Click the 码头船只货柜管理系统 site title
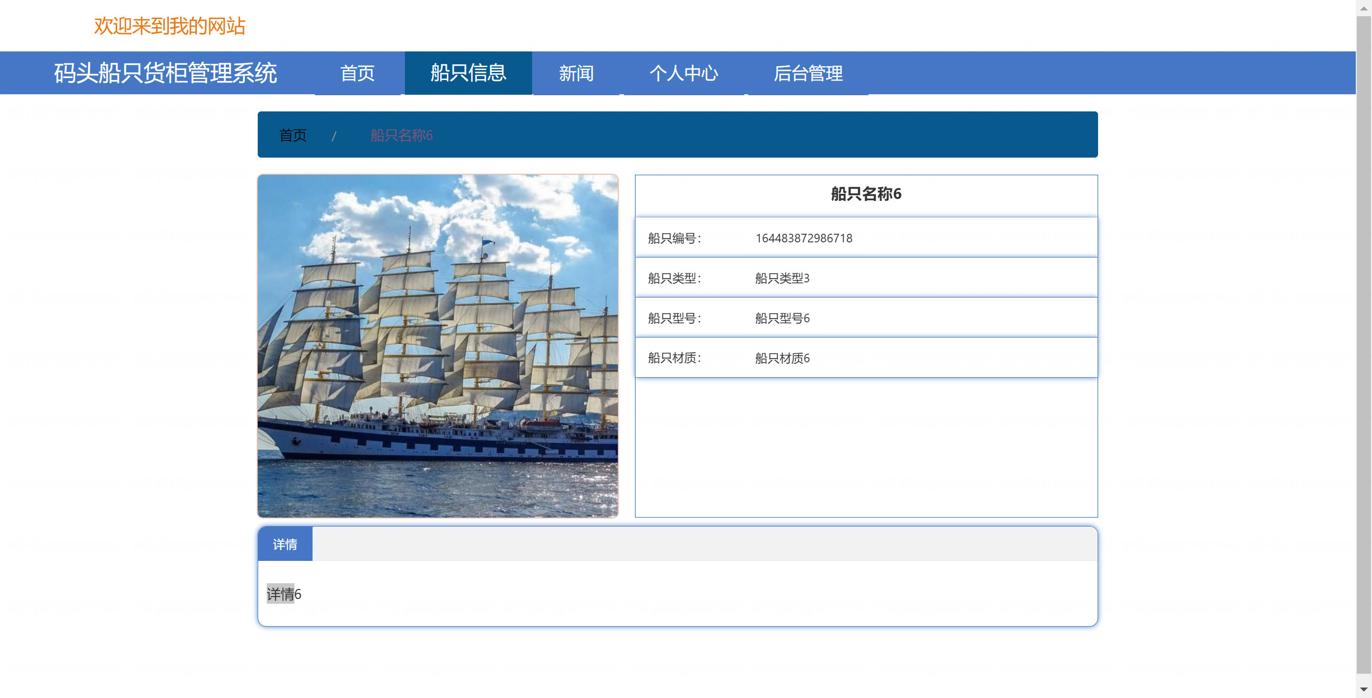Image resolution: width=1372 pixels, height=698 pixels. click(x=165, y=73)
